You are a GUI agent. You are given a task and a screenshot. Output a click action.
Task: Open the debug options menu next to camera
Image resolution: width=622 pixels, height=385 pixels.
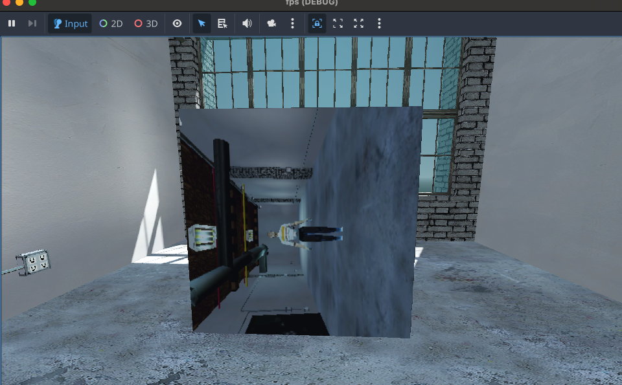(292, 23)
